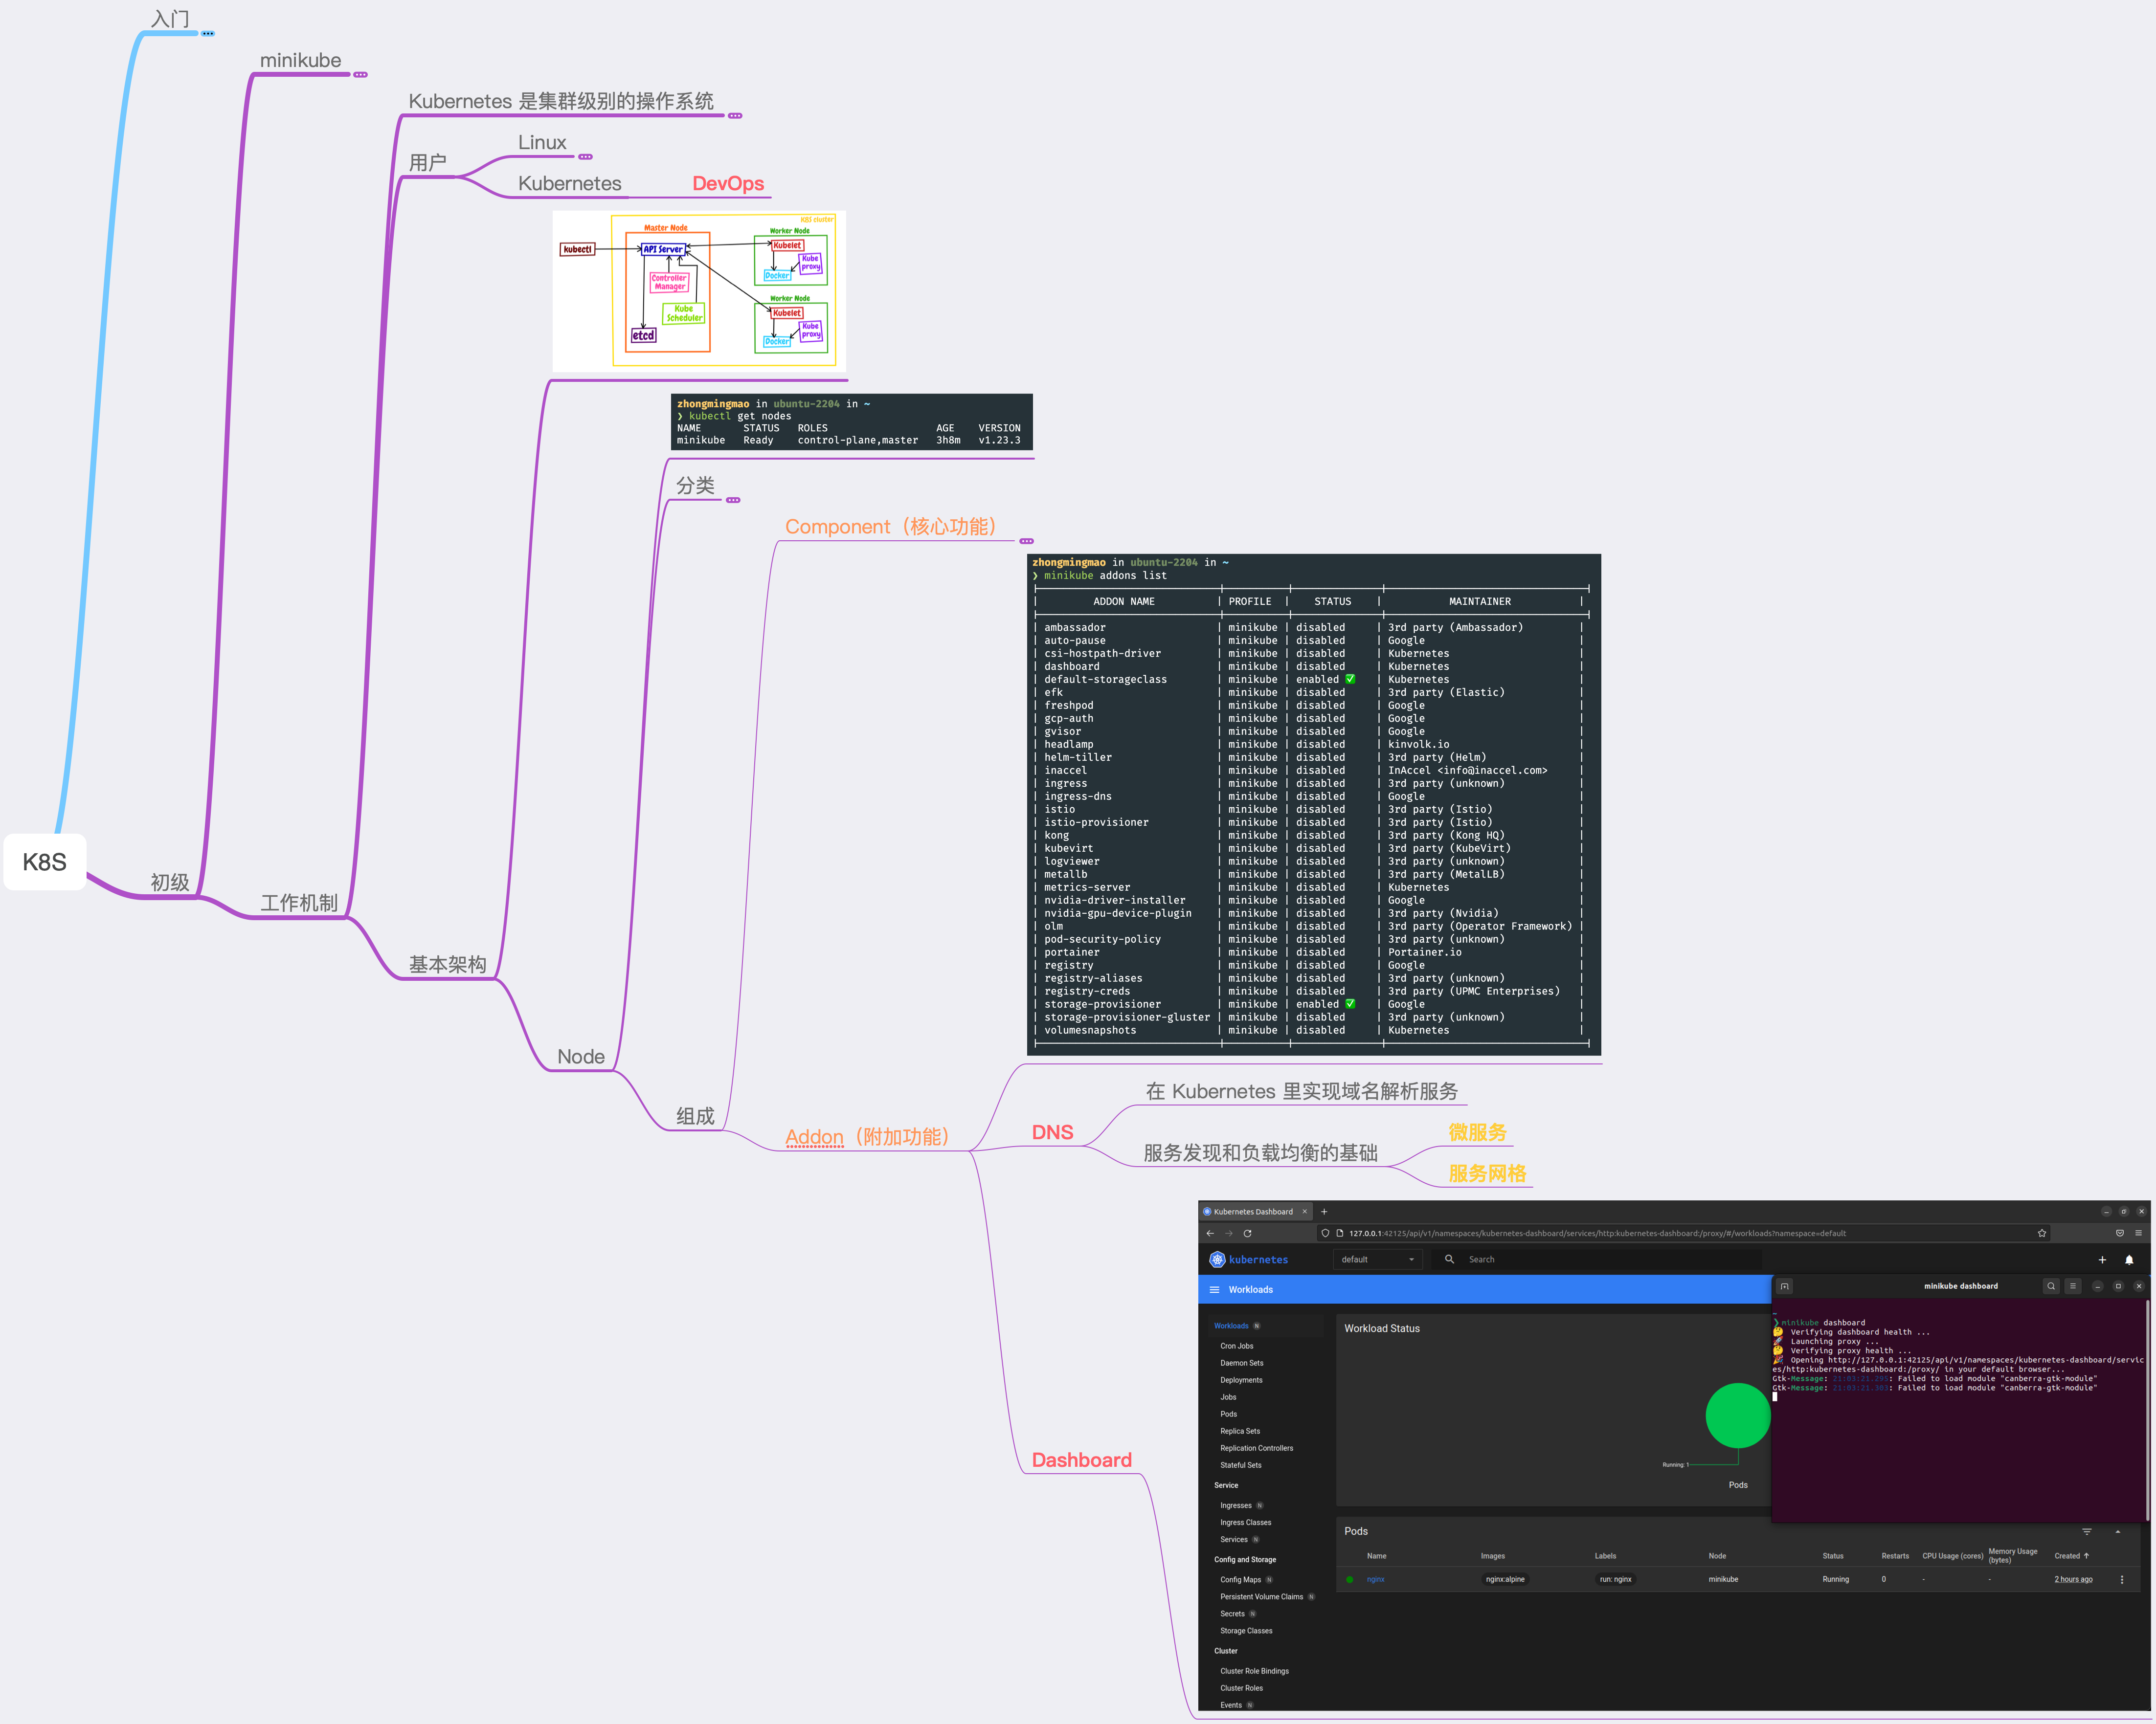This screenshot has width=2156, height=1724.
Task: Click the browser reload icon
Action: [1247, 1233]
